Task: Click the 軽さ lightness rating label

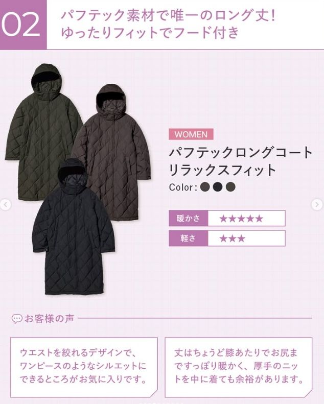Action: 189,239
